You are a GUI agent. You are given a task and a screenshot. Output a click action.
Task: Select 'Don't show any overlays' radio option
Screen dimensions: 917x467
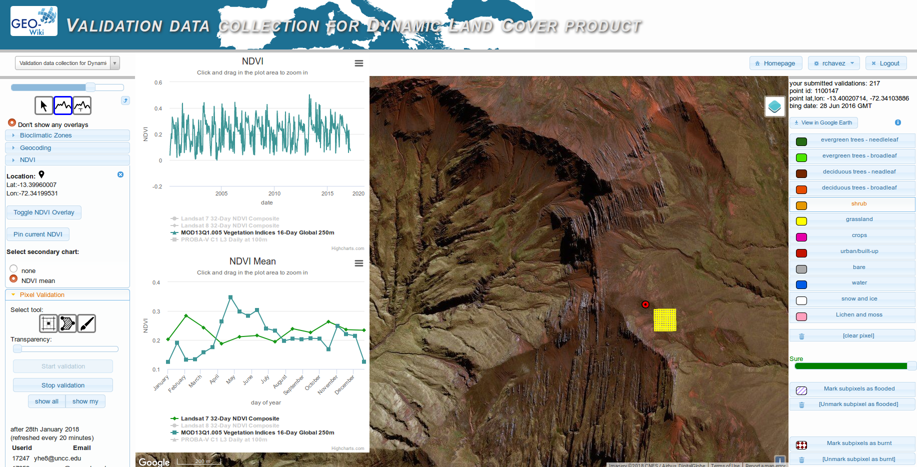click(12, 122)
